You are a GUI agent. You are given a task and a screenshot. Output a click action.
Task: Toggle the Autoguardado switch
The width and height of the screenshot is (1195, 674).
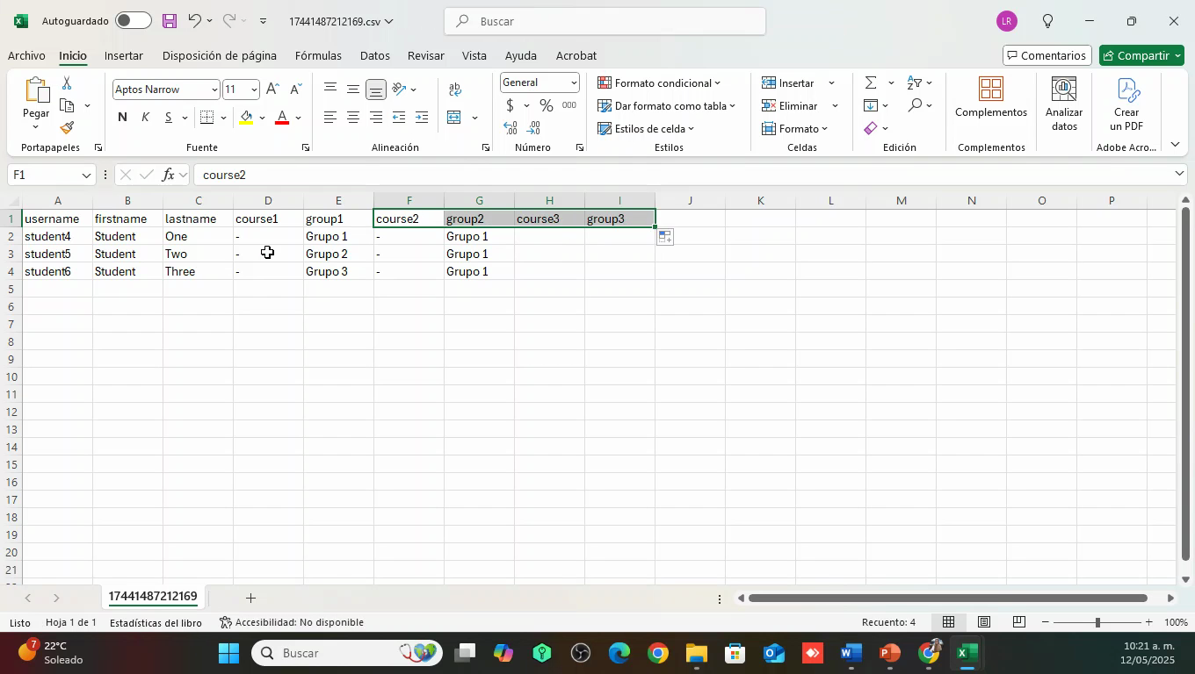coord(133,20)
